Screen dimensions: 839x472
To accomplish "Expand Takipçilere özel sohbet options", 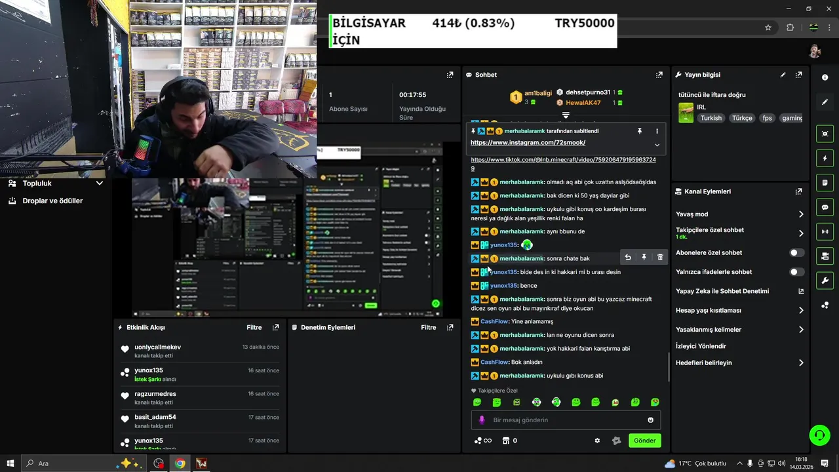I will pyautogui.click(x=801, y=233).
